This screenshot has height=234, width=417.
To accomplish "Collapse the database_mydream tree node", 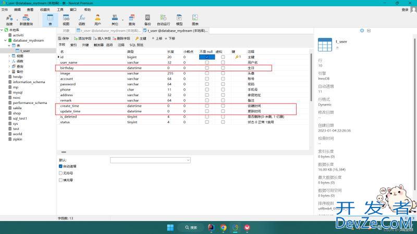I will click(x=5, y=41).
